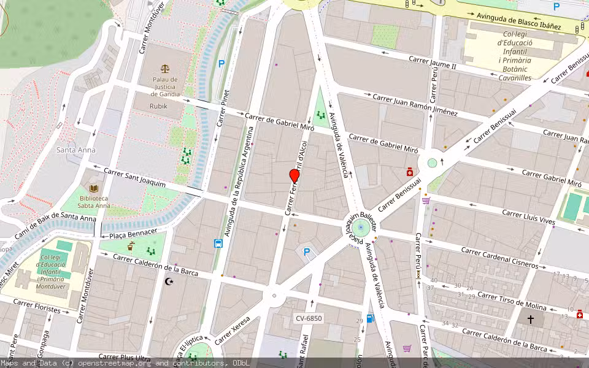Click the mini roundabout on Carrer Calderón de la Barca
The height and width of the screenshot is (368, 589).
click(x=274, y=296)
